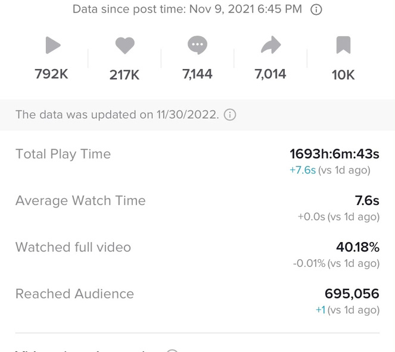Select the 217K likes count

tap(125, 75)
